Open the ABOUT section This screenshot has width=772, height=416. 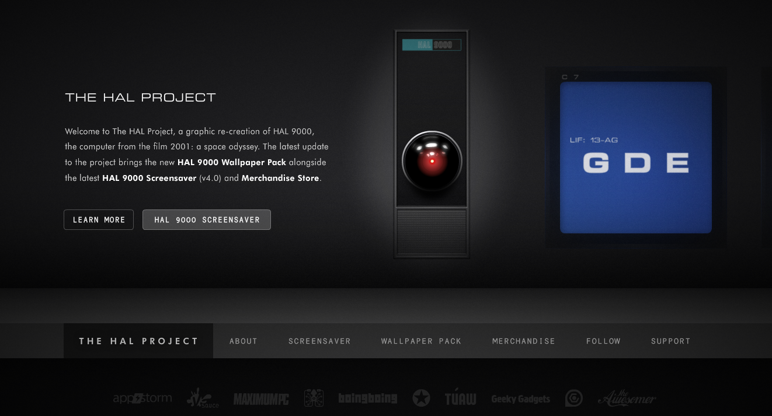pyautogui.click(x=244, y=341)
